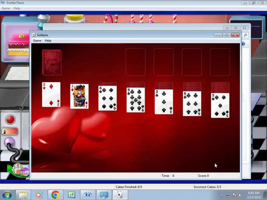Open the Action Center flag icon
267x200 pixels.
coord(234,195)
